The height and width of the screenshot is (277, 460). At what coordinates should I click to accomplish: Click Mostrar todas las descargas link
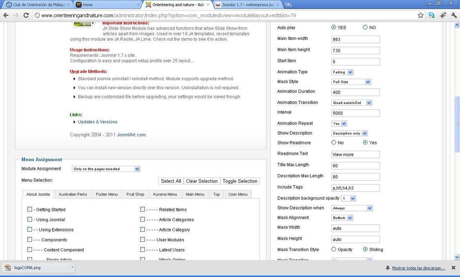(x=418, y=268)
